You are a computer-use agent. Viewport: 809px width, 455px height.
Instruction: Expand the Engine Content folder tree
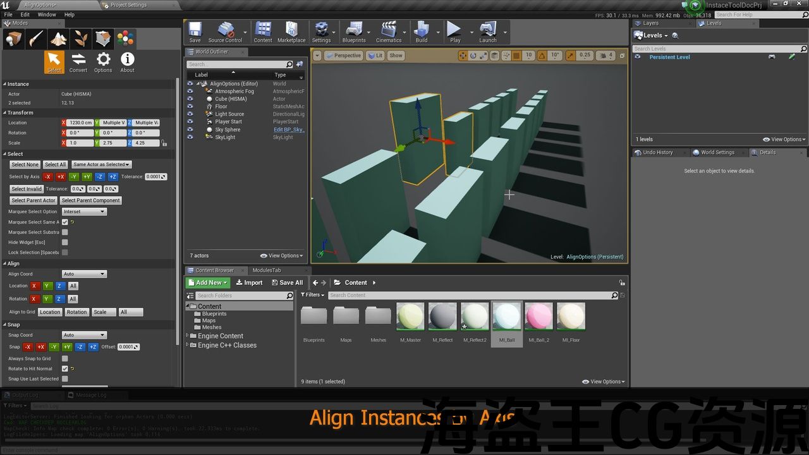pos(188,336)
